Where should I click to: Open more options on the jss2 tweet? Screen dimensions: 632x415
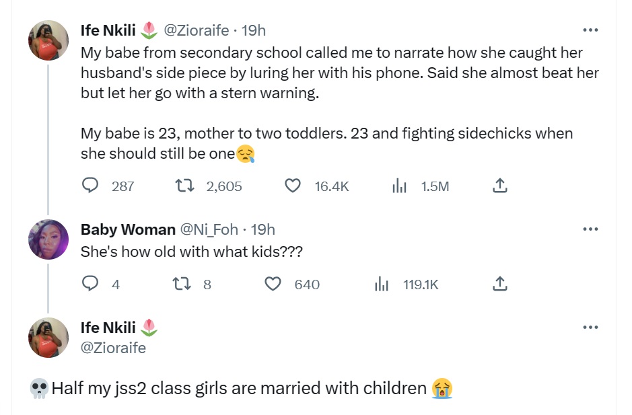click(590, 328)
